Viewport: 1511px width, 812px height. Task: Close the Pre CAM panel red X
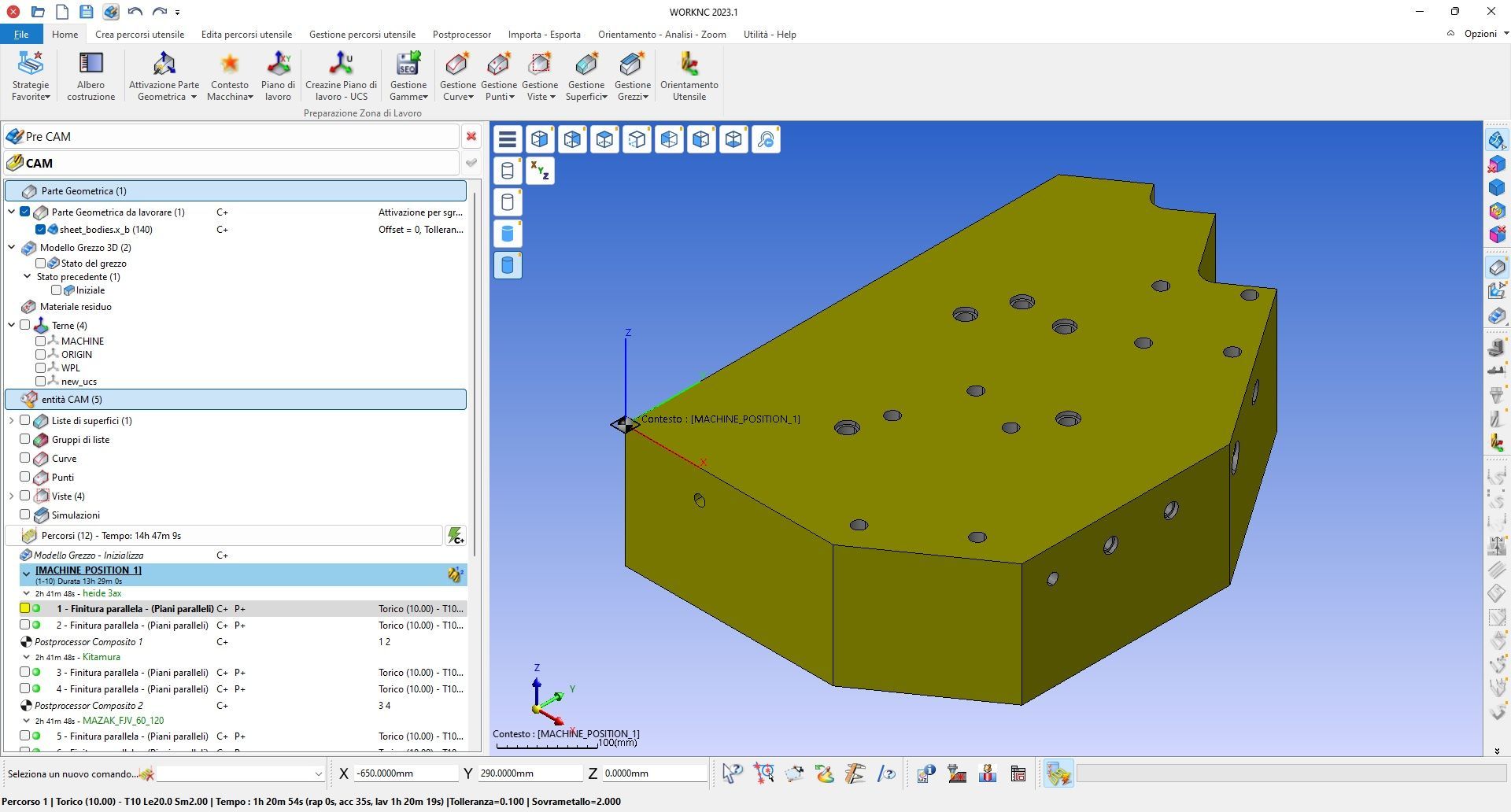coord(471,136)
